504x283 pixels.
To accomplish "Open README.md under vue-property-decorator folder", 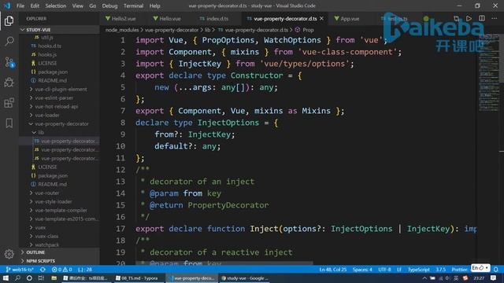I will [52, 185].
